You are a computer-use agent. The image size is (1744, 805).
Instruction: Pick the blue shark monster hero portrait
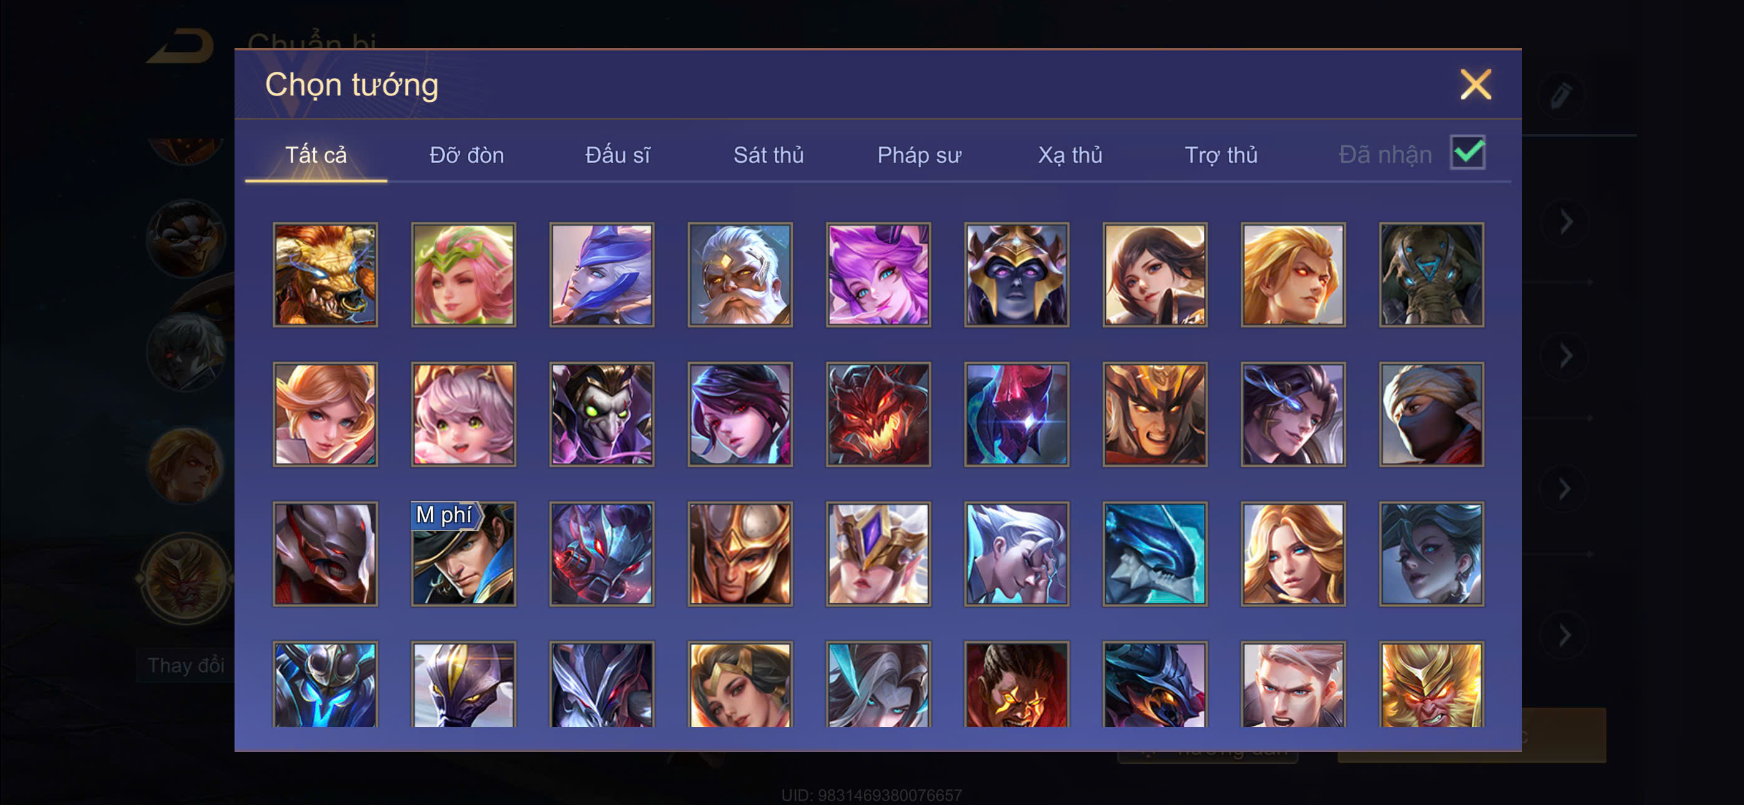tap(1155, 554)
